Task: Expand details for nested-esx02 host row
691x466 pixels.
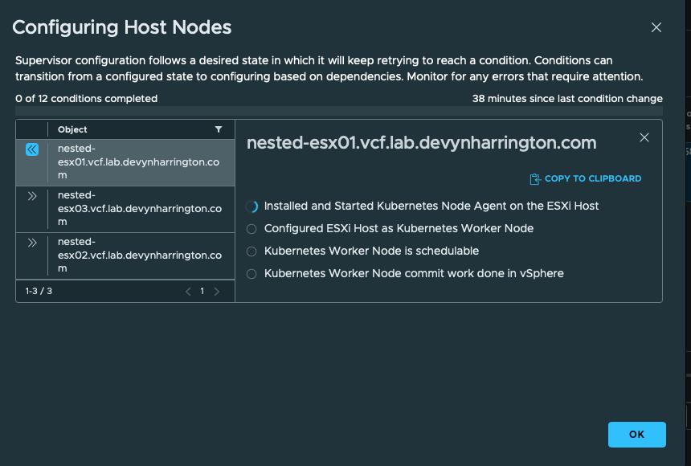Action: 31,243
